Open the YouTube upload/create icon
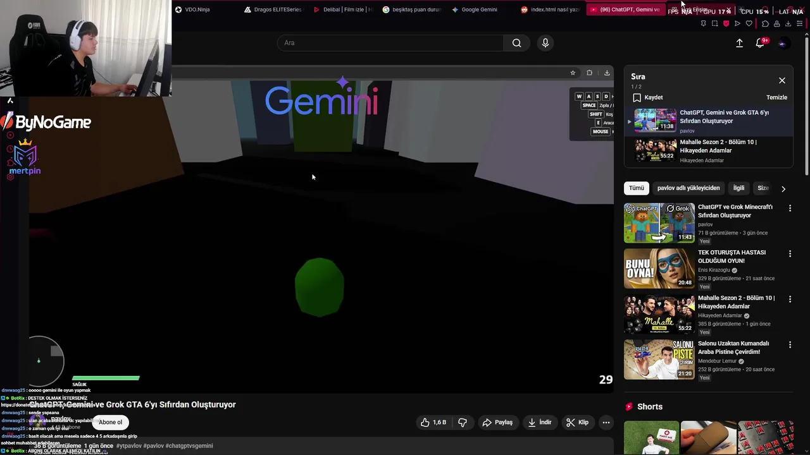This screenshot has height=455, width=810. tap(739, 43)
